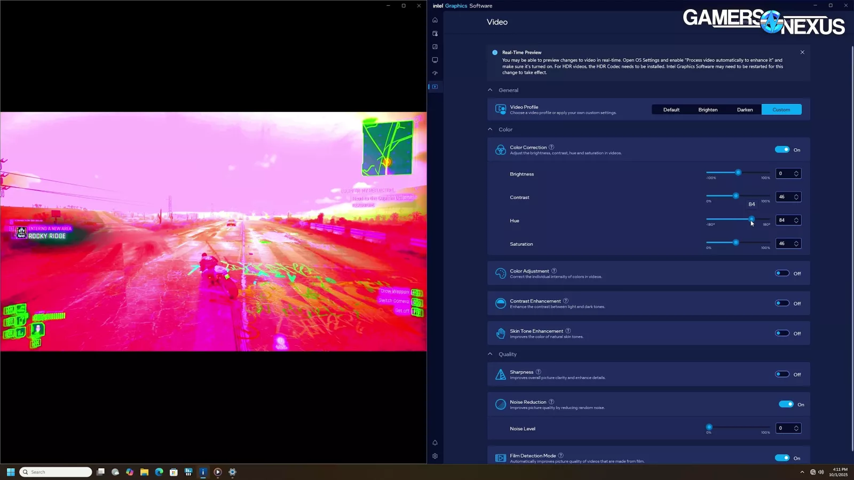This screenshot has height=480, width=854.
Task: Collapse the Quality section
Action: coord(490,354)
